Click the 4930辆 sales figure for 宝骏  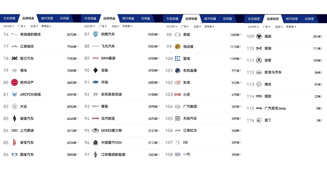coord(153,71)
